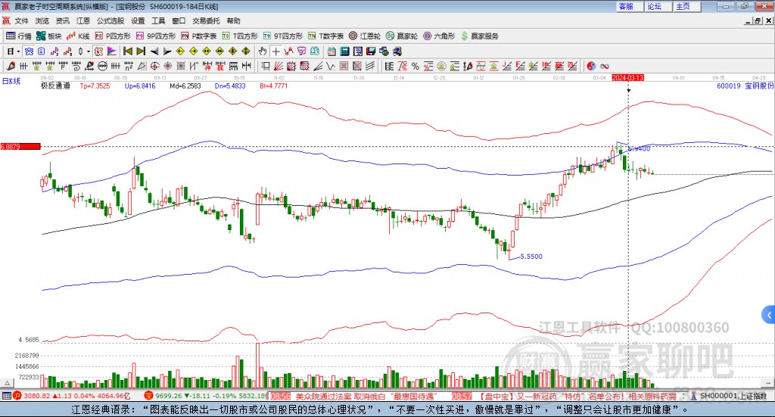Screen dimensions: 775x417
Task: Open the 江恩 menu
Action: [x=82, y=21]
